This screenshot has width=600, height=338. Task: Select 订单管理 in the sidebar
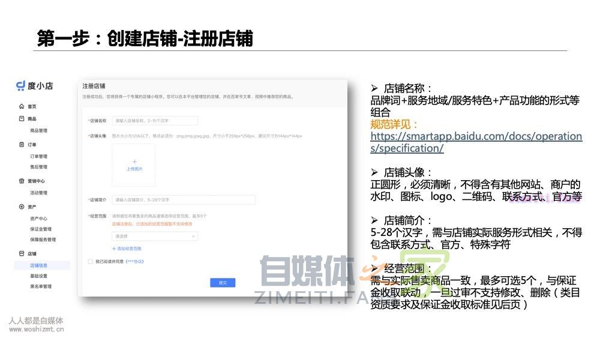38,157
